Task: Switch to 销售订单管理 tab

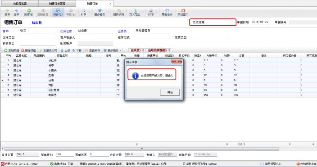Action: click(57, 4)
